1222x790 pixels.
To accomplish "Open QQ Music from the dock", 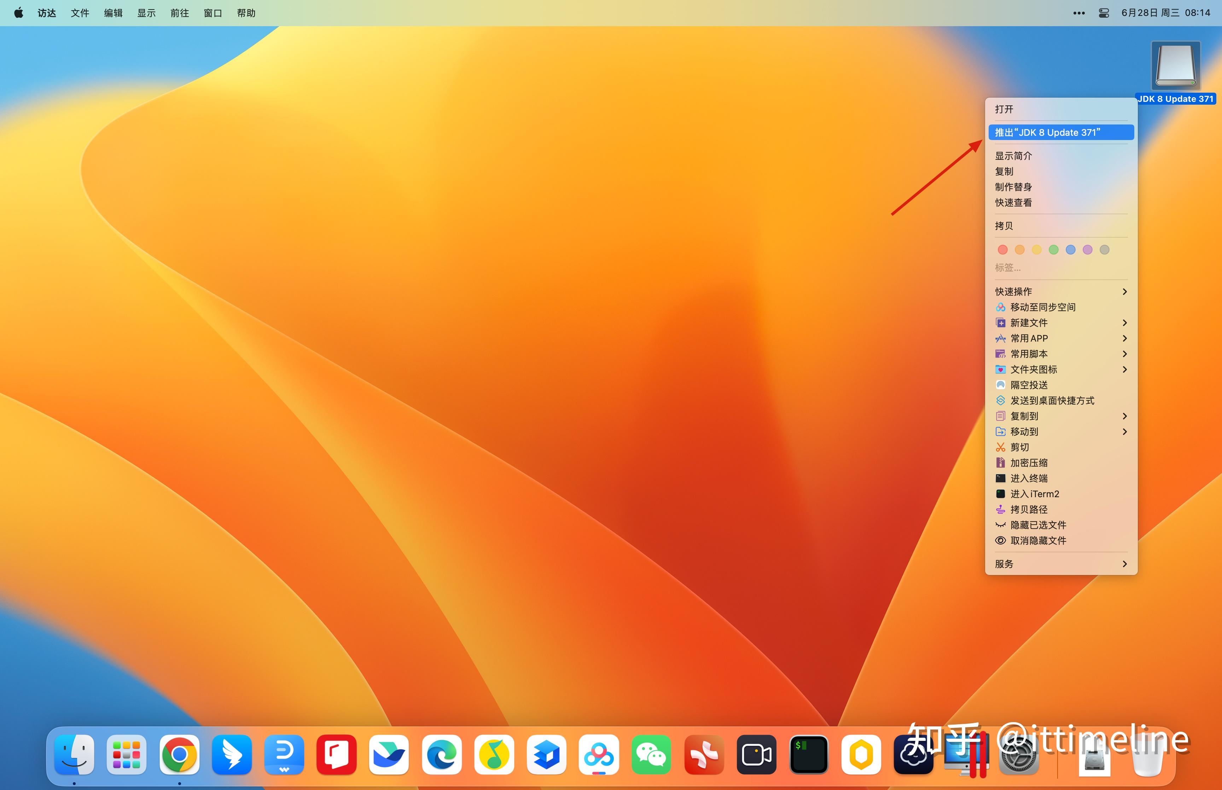I will point(494,754).
